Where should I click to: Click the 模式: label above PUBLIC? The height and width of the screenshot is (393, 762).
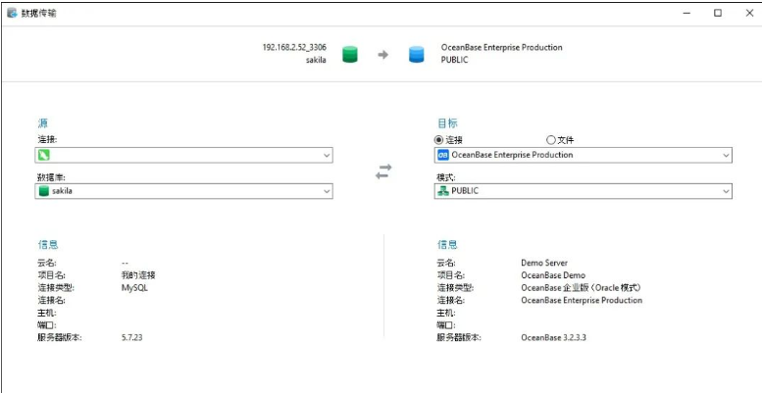tap(445, 176)
